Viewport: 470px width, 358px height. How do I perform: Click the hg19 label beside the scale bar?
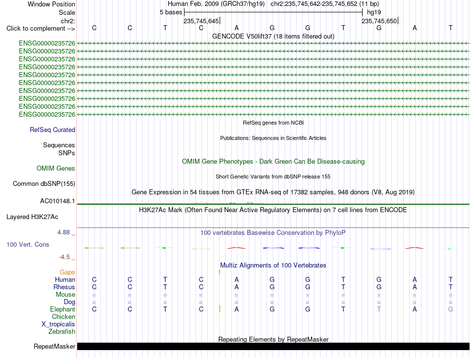[374, 12]
